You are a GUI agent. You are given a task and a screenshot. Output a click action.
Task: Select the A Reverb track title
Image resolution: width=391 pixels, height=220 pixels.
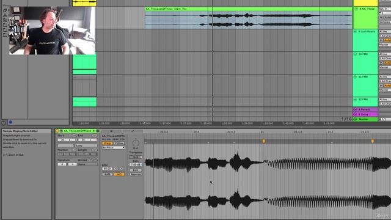[364, 109]
